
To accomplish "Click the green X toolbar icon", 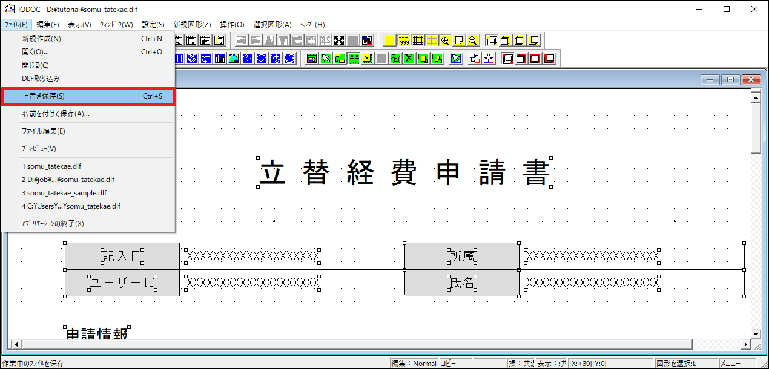I will click(409, 59).
